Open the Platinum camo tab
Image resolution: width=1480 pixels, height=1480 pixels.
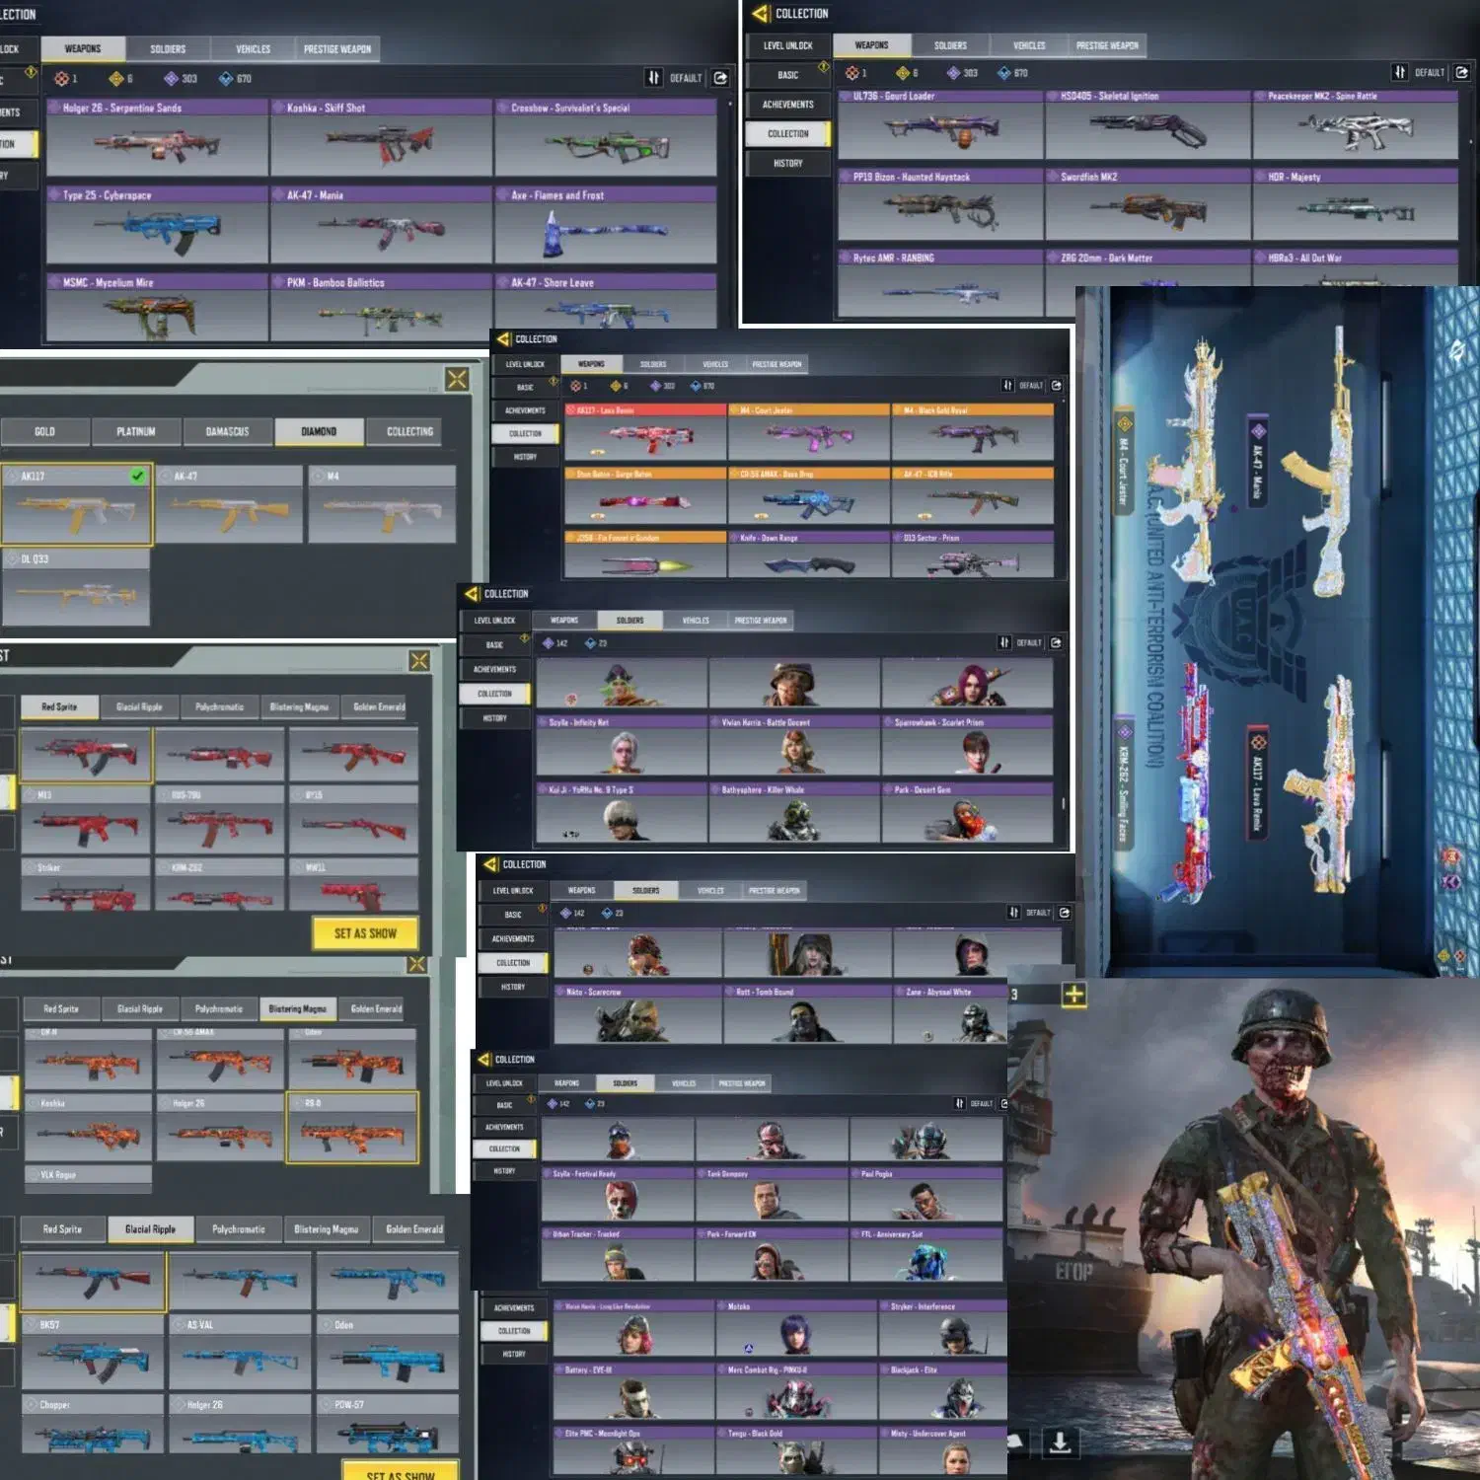pos(136,432)
